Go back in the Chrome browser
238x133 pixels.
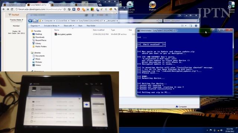4,9
